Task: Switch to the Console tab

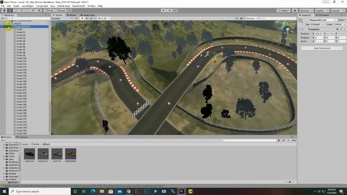Action: pos(22,137)
